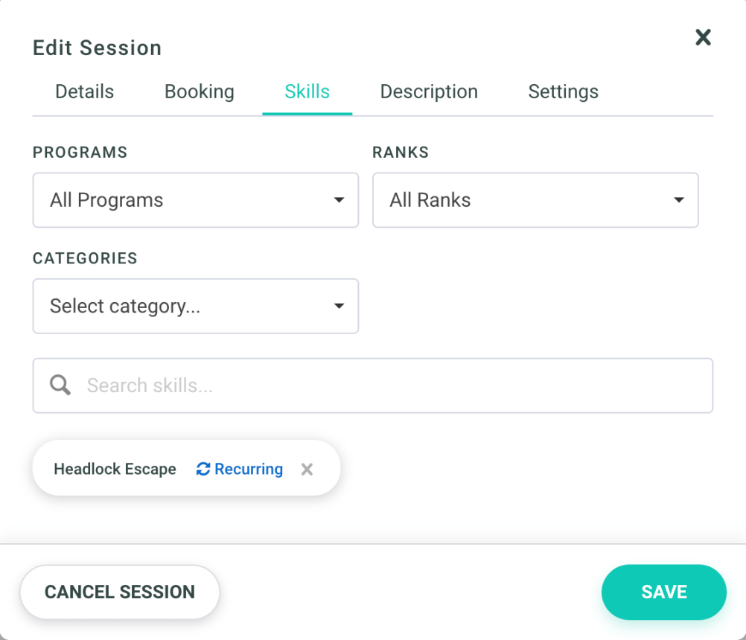Close the Edit Session dialog
The height and width of the screenshot is (640, 746).
tap(703, 36)
